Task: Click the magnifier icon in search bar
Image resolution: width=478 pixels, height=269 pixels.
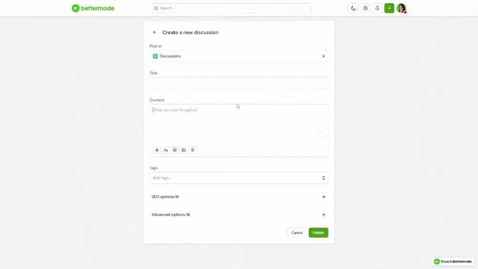Action: click(x=156, y=8)
